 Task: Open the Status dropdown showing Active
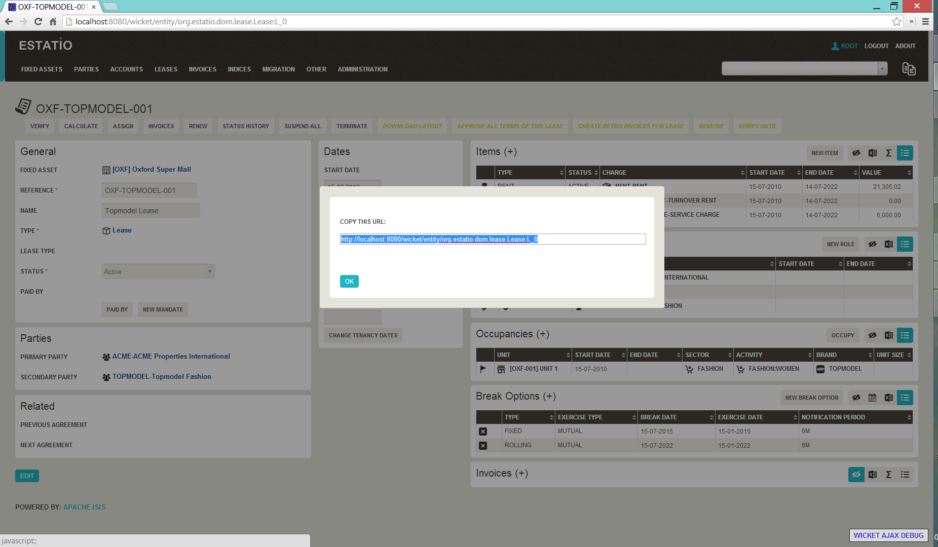[158, 271]
